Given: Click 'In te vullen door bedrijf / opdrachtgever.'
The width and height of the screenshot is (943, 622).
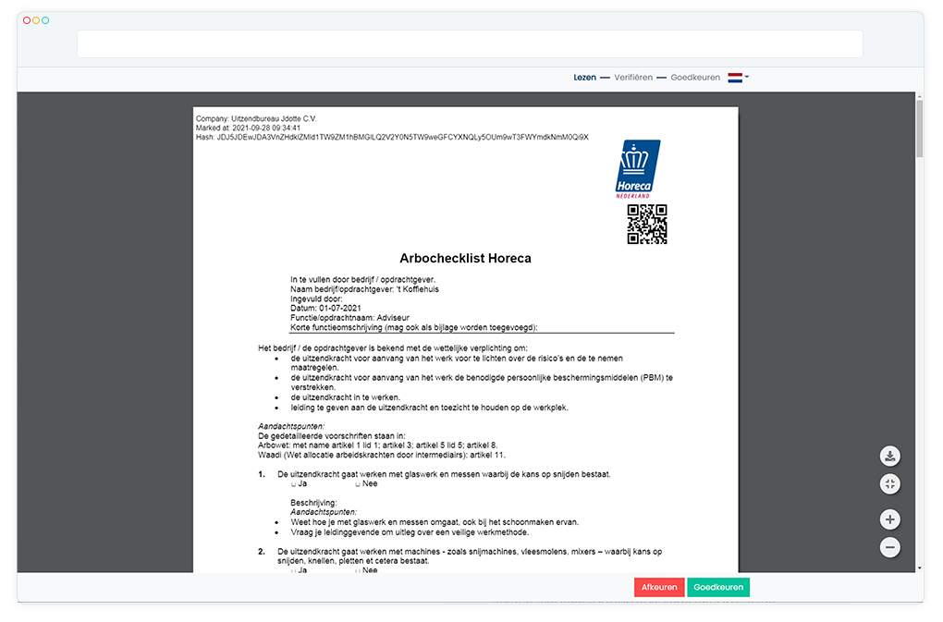Looking at the screenshot, I should pyautogui.click(x=362, y=279).
